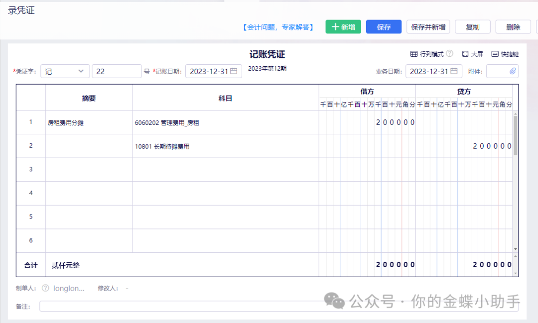This screenshot has height=323, width=538.
Task: Open calendar icon in 业务日期 field
Action: click(454, 71)
